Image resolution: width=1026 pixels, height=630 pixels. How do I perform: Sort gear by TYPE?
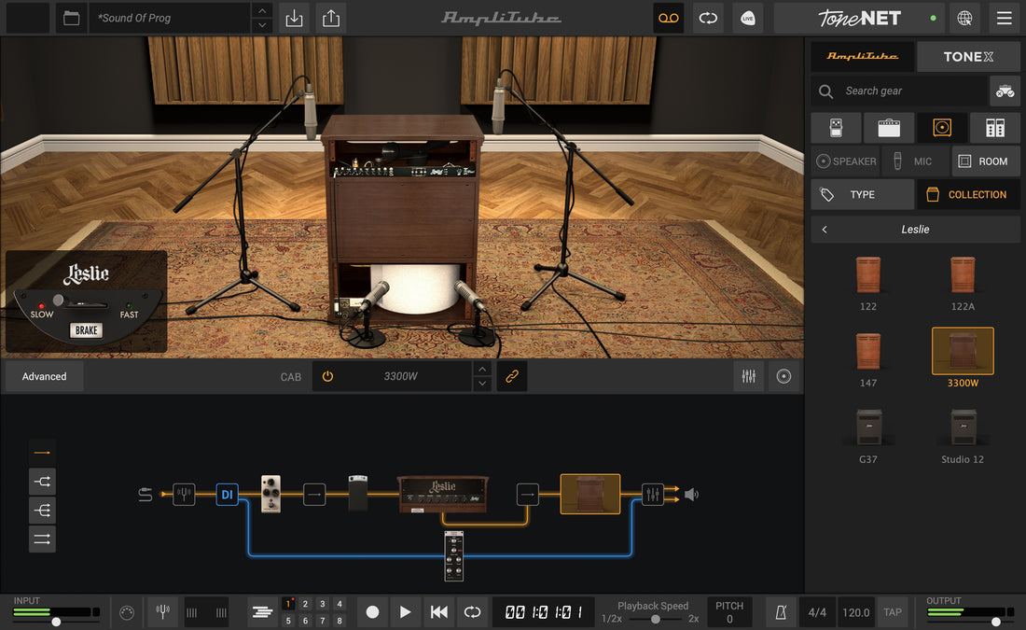[863, 194]
